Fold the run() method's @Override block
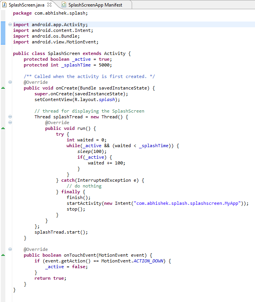255x302 pixels. click(x=10, y=123)
